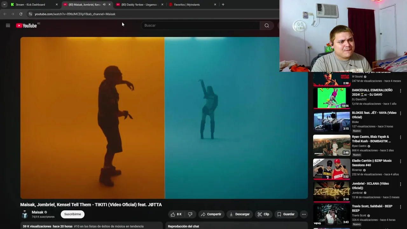The width and height of the screenshot is (407, 229).
Task: Open the BLOKEE feat. JËT - VAYA thumbnail
Action: [x=332, y=121]
